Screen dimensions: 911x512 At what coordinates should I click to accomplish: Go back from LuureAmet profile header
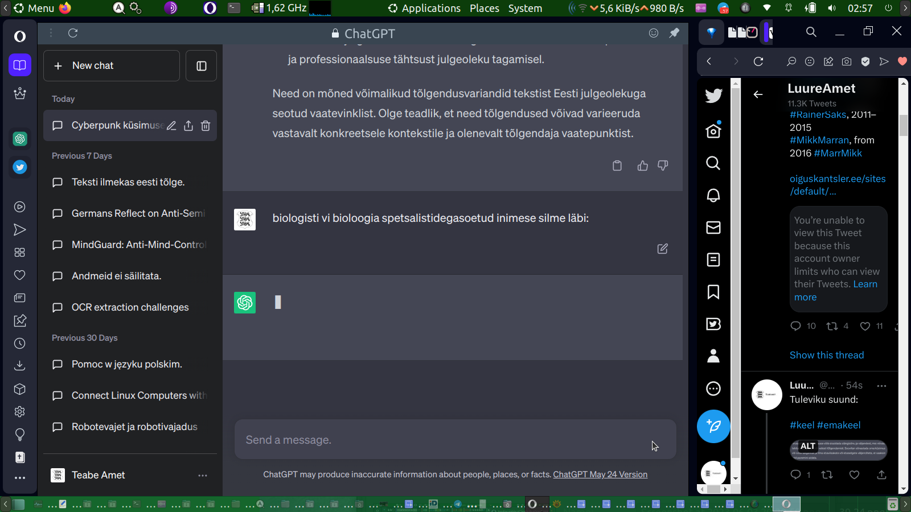(x=758, y=94)
